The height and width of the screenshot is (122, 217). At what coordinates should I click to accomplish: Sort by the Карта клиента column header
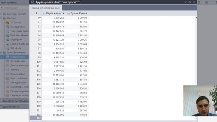pyautogui.click(x=54, y=13)
